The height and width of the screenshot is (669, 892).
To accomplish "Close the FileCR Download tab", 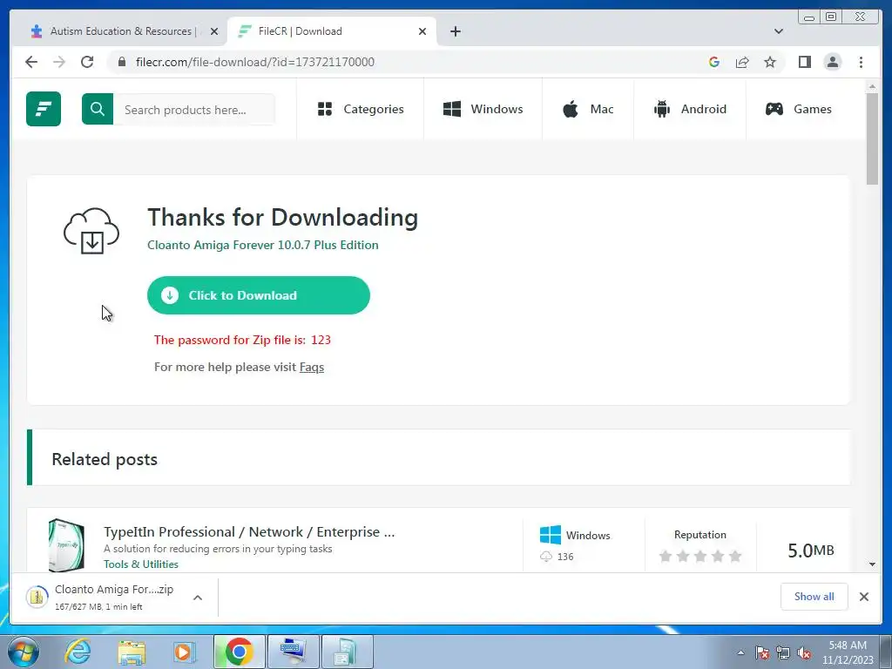I will [422, 31].
